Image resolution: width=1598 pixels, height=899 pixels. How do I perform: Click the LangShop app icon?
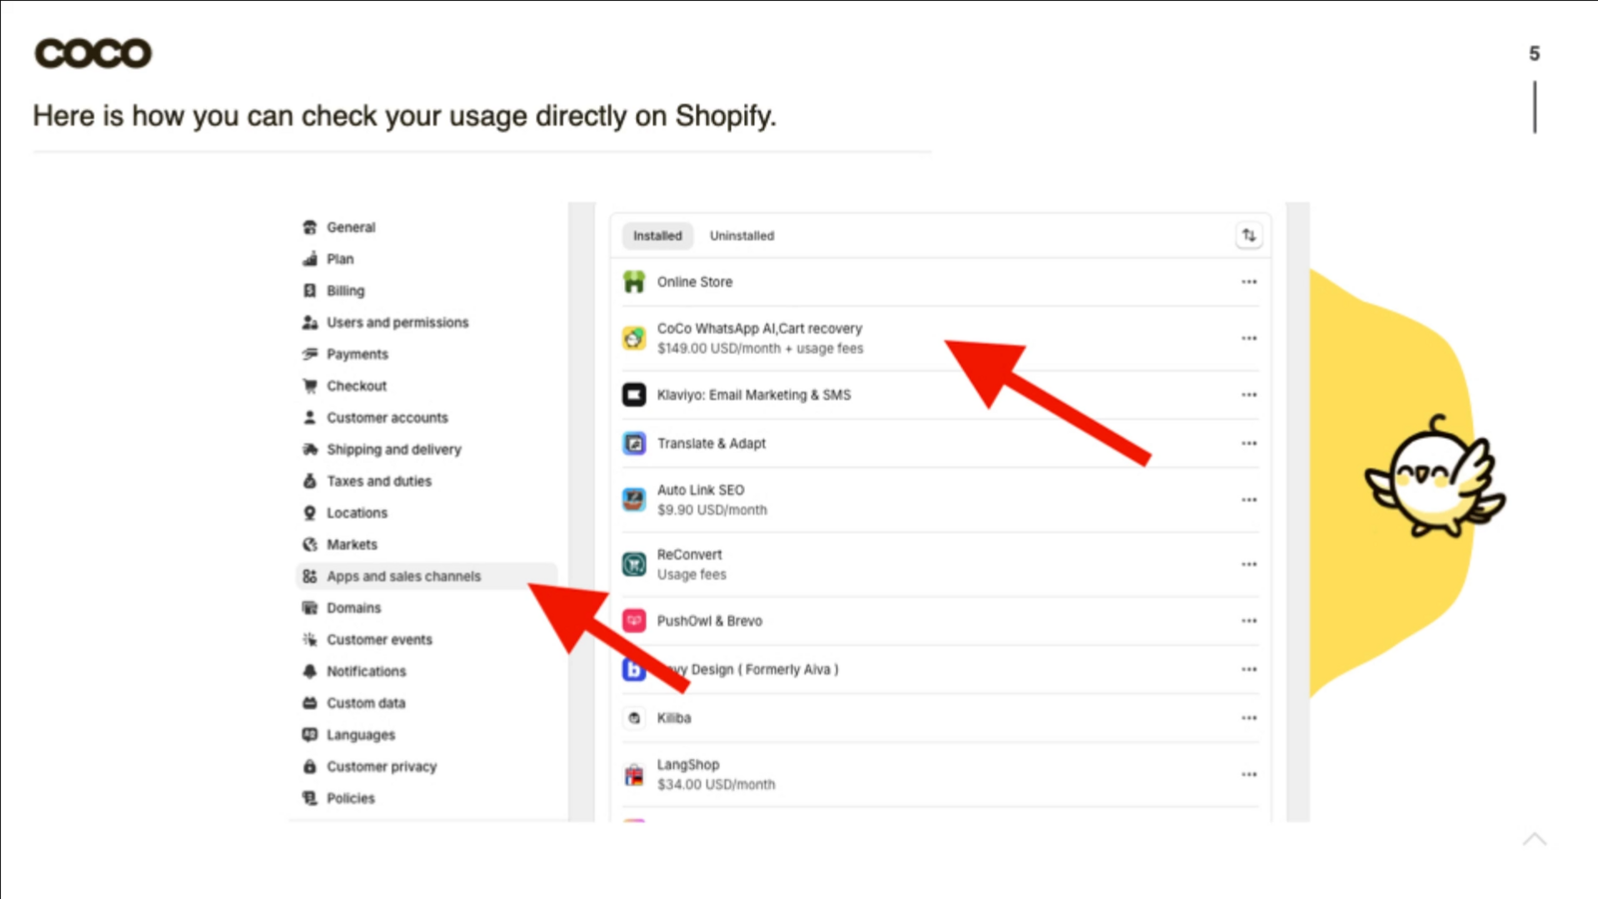(634, 775)
